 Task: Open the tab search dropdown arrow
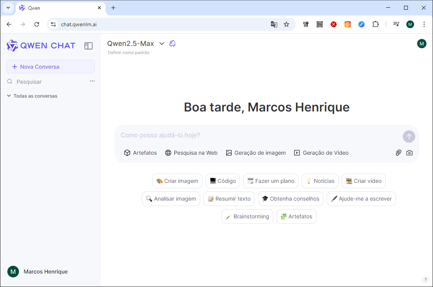point(8,8)
